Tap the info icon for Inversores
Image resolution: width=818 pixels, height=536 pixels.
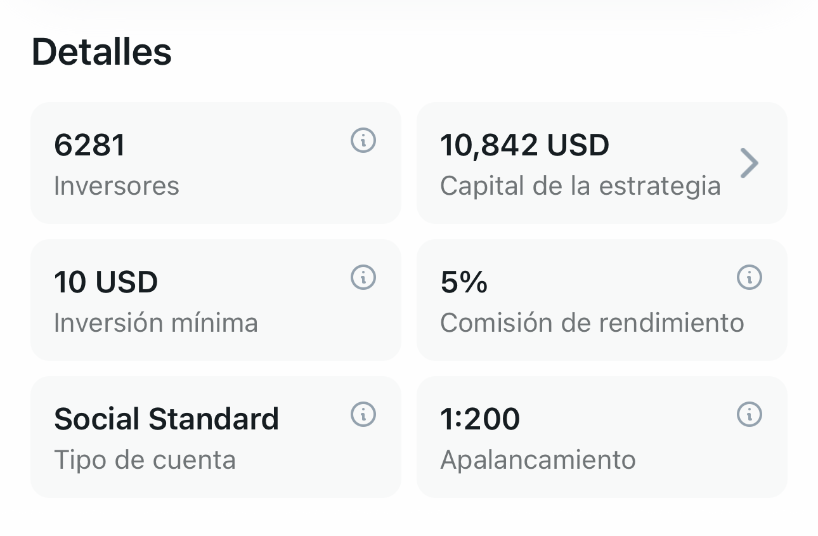click(363, 140)
